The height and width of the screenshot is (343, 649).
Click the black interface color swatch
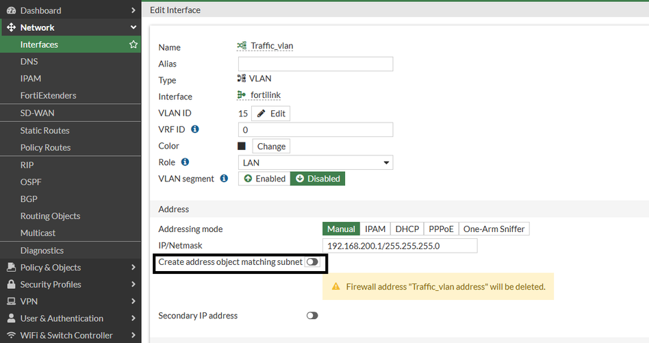(x=242, y=146)
